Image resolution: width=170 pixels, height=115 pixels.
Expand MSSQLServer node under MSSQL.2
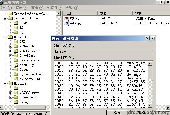click(x=10, y=93)
